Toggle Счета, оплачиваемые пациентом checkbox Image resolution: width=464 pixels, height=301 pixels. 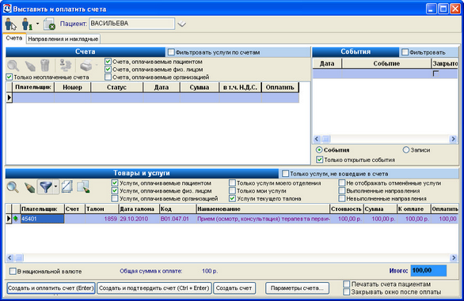tap(108, 62)
